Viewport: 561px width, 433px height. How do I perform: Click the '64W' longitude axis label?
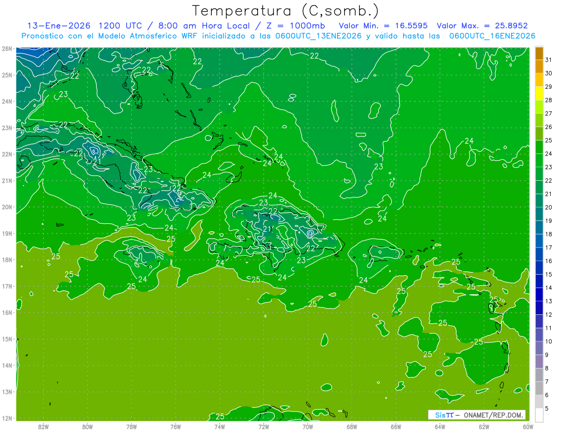pyautogui.click(x=440, y=426)
